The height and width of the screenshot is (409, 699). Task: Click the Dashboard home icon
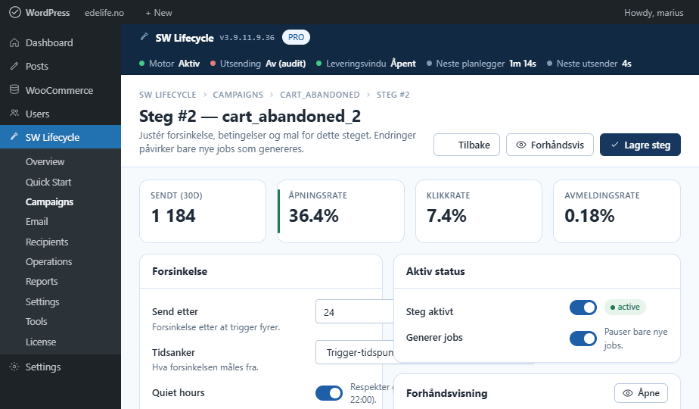[14, 43]
